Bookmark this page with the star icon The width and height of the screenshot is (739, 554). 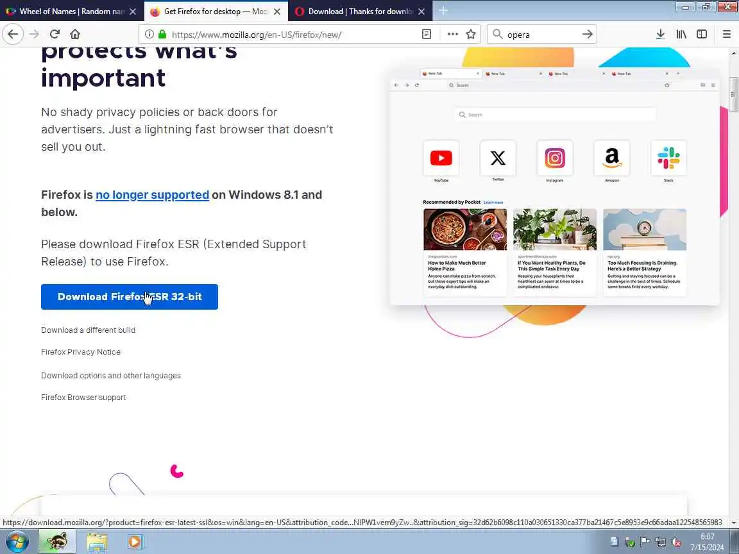tap(471, 35)
